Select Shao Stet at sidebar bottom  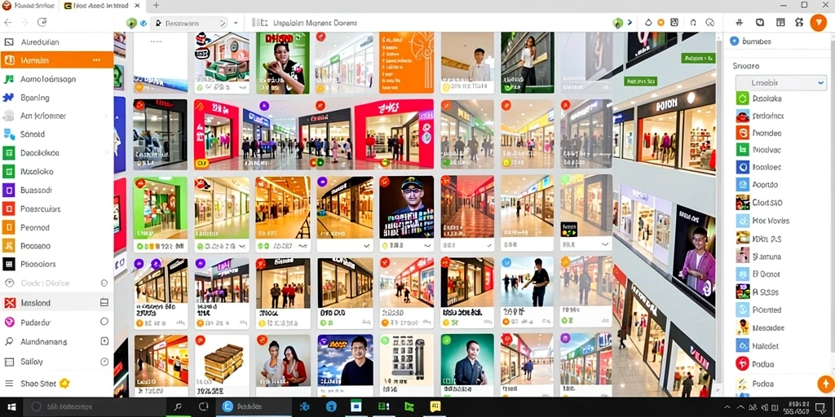click(38, 384)
